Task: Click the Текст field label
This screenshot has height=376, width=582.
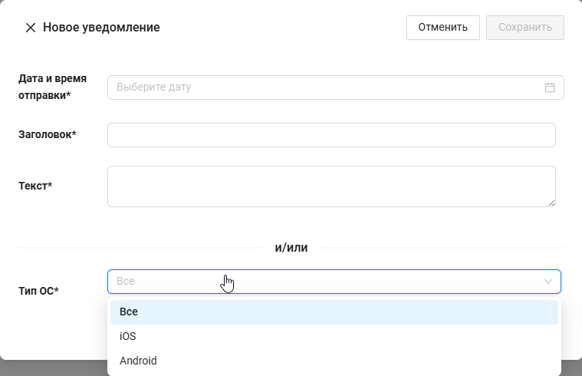Action: pyautogui.click(x=35, y=186)
